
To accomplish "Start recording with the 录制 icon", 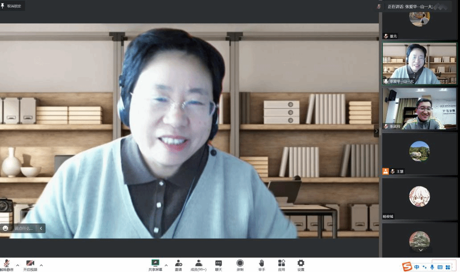I will [x=240, y=263].
